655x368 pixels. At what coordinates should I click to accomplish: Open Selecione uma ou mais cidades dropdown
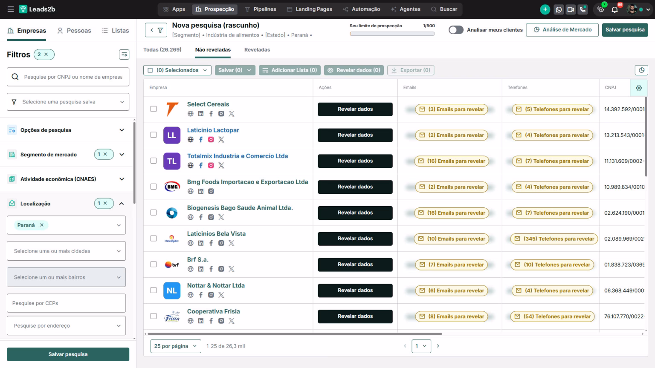click(x=66, y=251)
